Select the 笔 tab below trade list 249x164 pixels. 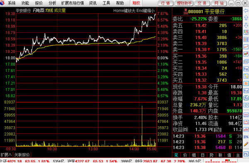pyautogui.click(x=176, y=155)
